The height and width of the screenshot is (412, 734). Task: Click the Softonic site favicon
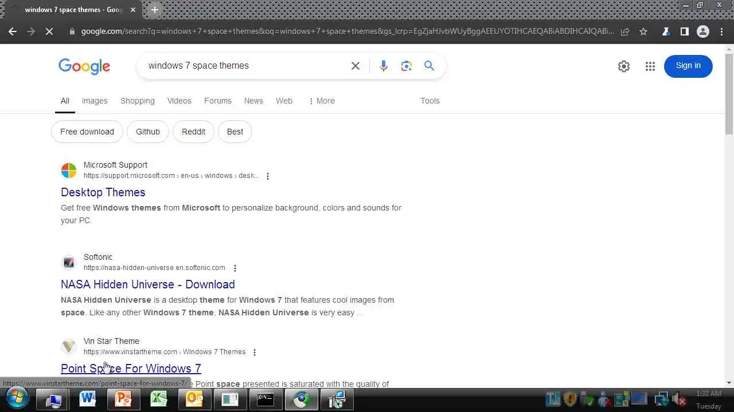pos(69,263)
